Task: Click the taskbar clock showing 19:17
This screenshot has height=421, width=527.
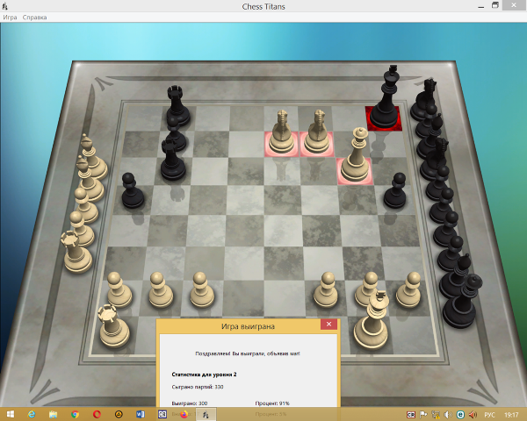Action: coord(511,414)
